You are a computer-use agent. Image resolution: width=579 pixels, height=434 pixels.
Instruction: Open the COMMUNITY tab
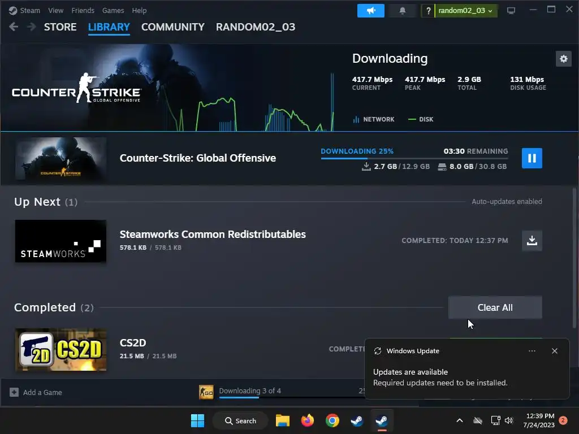(173, 27)
